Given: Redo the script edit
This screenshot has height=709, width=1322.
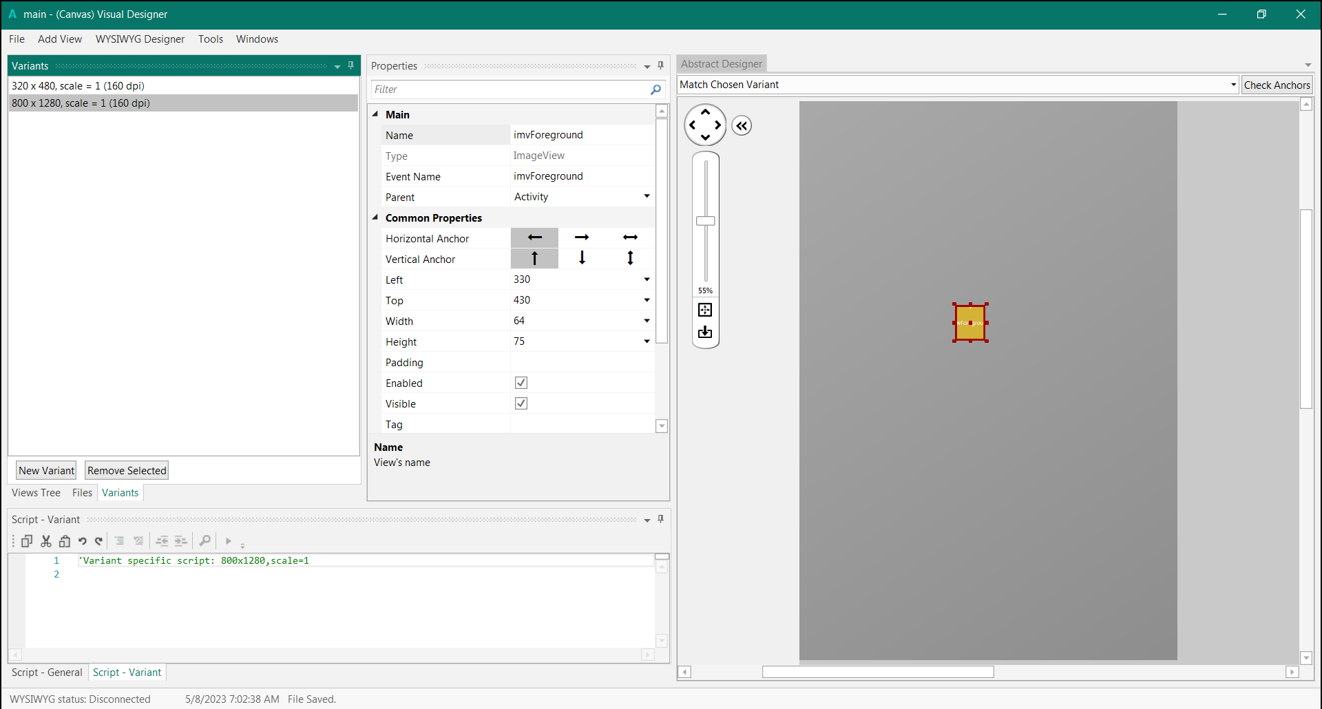Looking at the screenshot, I should 98,541.
